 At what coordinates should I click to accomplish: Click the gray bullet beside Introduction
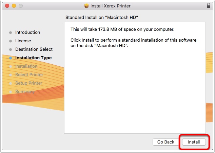pyautogui.click(x=11, y=32)
